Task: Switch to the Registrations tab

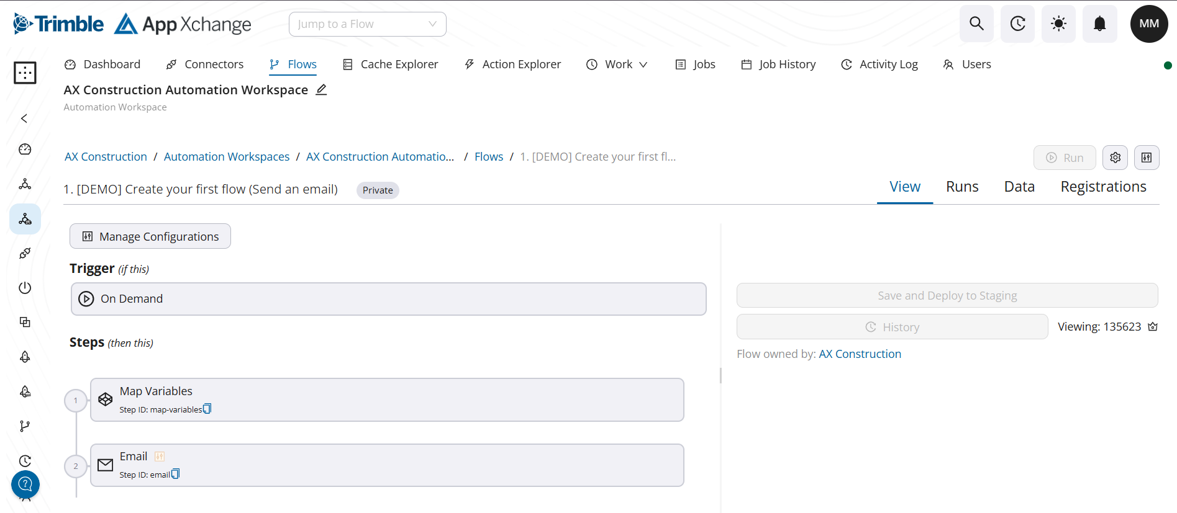Action: coord(1103,187)
